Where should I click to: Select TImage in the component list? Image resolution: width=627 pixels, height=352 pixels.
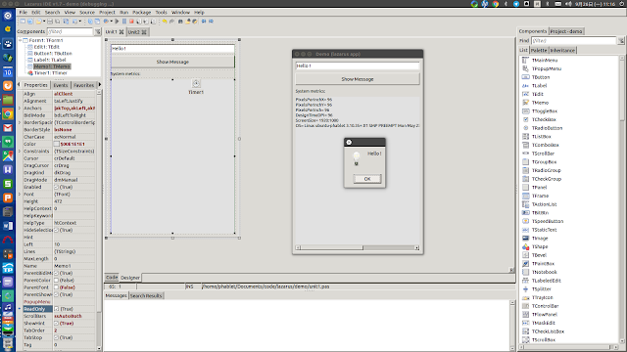coord(540,239)
